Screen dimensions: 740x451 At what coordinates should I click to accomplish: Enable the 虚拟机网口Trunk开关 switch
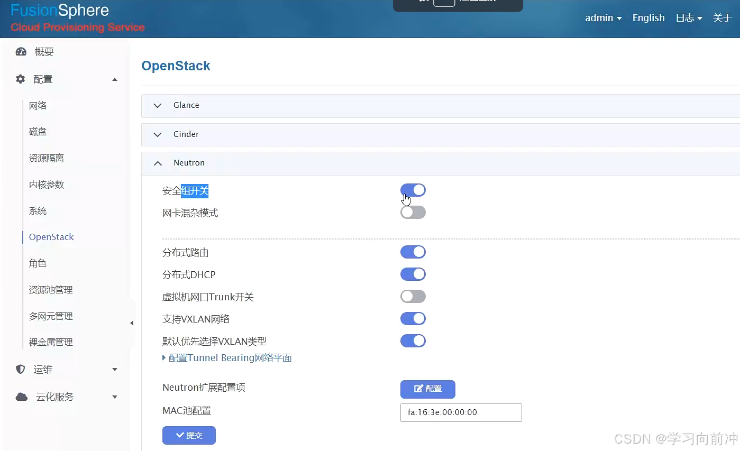413,297
